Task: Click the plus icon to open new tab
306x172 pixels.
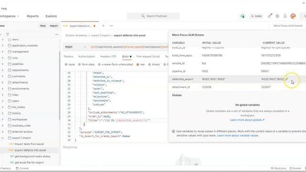Action: pos(103,26)
